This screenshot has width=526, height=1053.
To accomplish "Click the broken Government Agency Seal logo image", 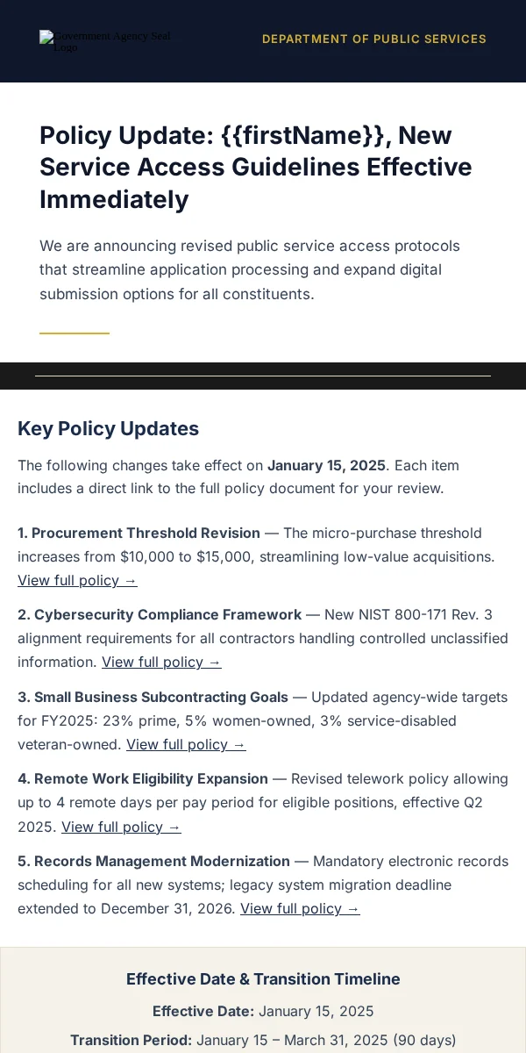I will (x=105, y=41).
